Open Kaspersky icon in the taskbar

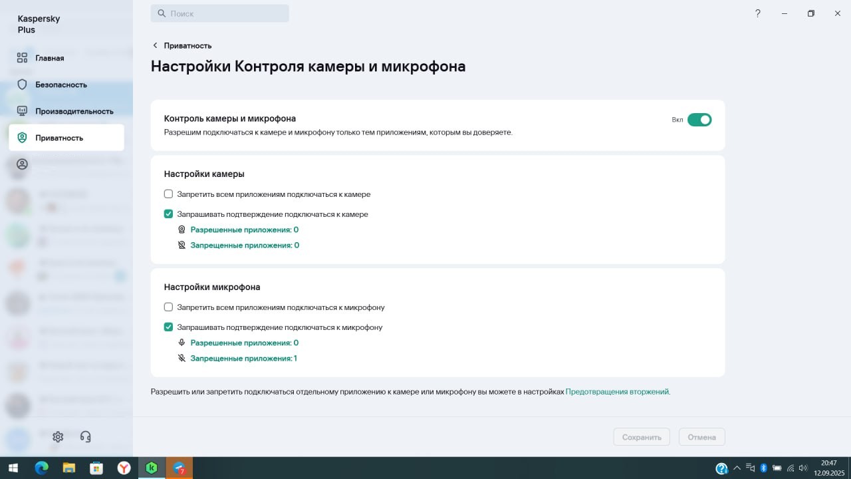(x=152, y=468)
